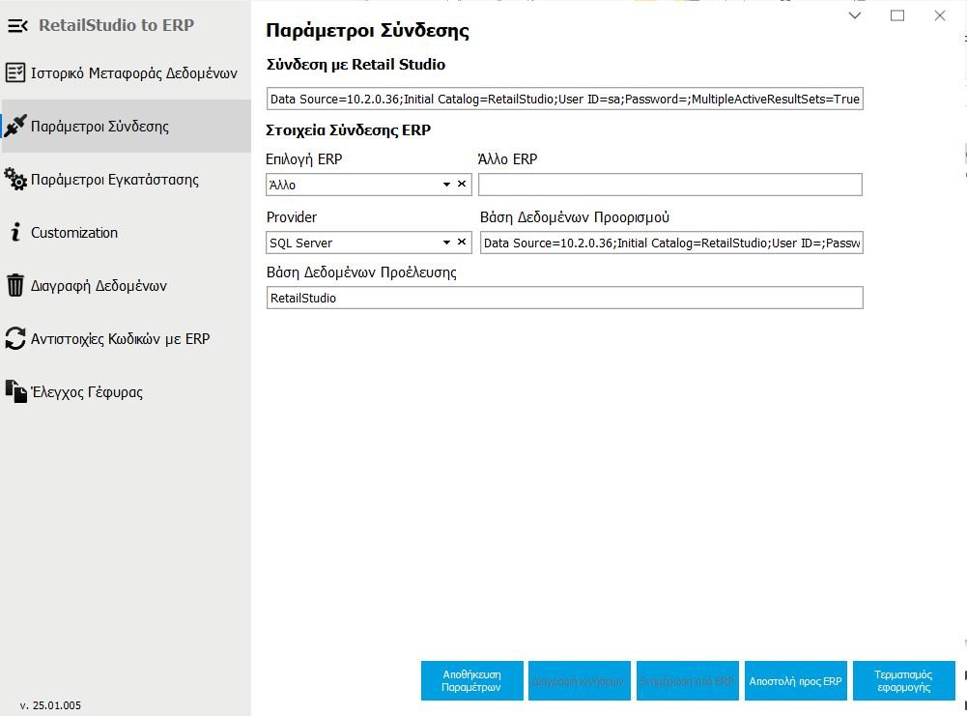Click the gears icon for Παράμετροι Εγκατάστασης
The width and height of the screenshot is (967, 716).
[15, 179]
